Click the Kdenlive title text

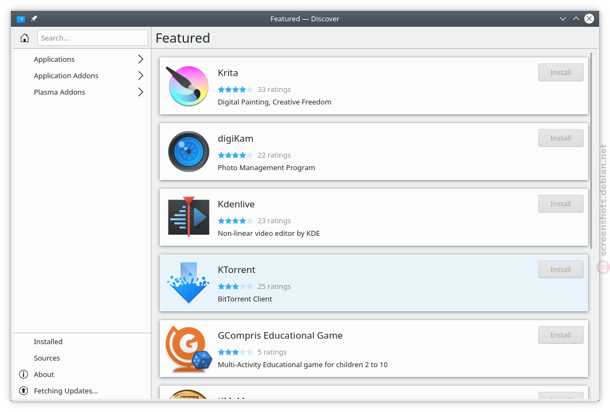tap(236, 204)
